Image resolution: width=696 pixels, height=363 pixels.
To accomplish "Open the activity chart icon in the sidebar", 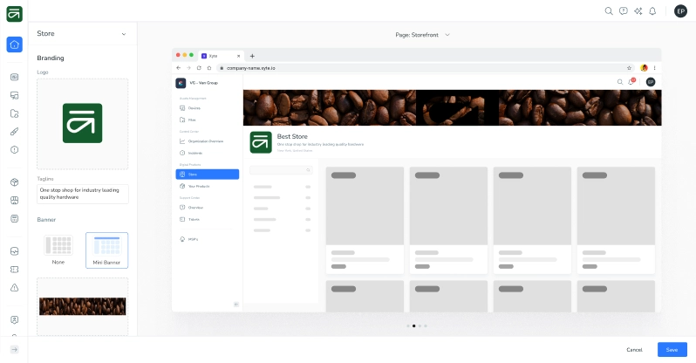I will 14,251.
